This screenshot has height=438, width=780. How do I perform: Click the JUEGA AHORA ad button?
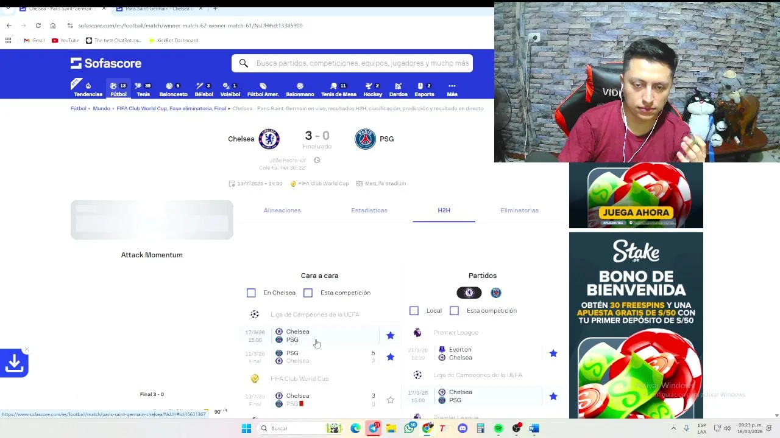coord(636,212)
